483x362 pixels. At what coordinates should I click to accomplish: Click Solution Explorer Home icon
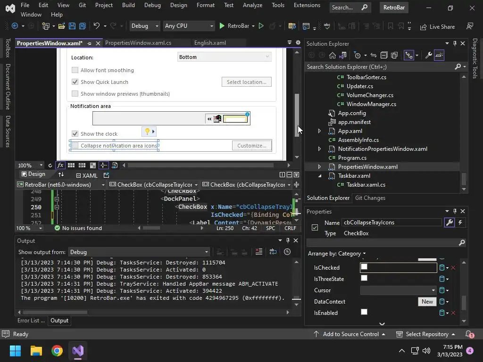333,56
